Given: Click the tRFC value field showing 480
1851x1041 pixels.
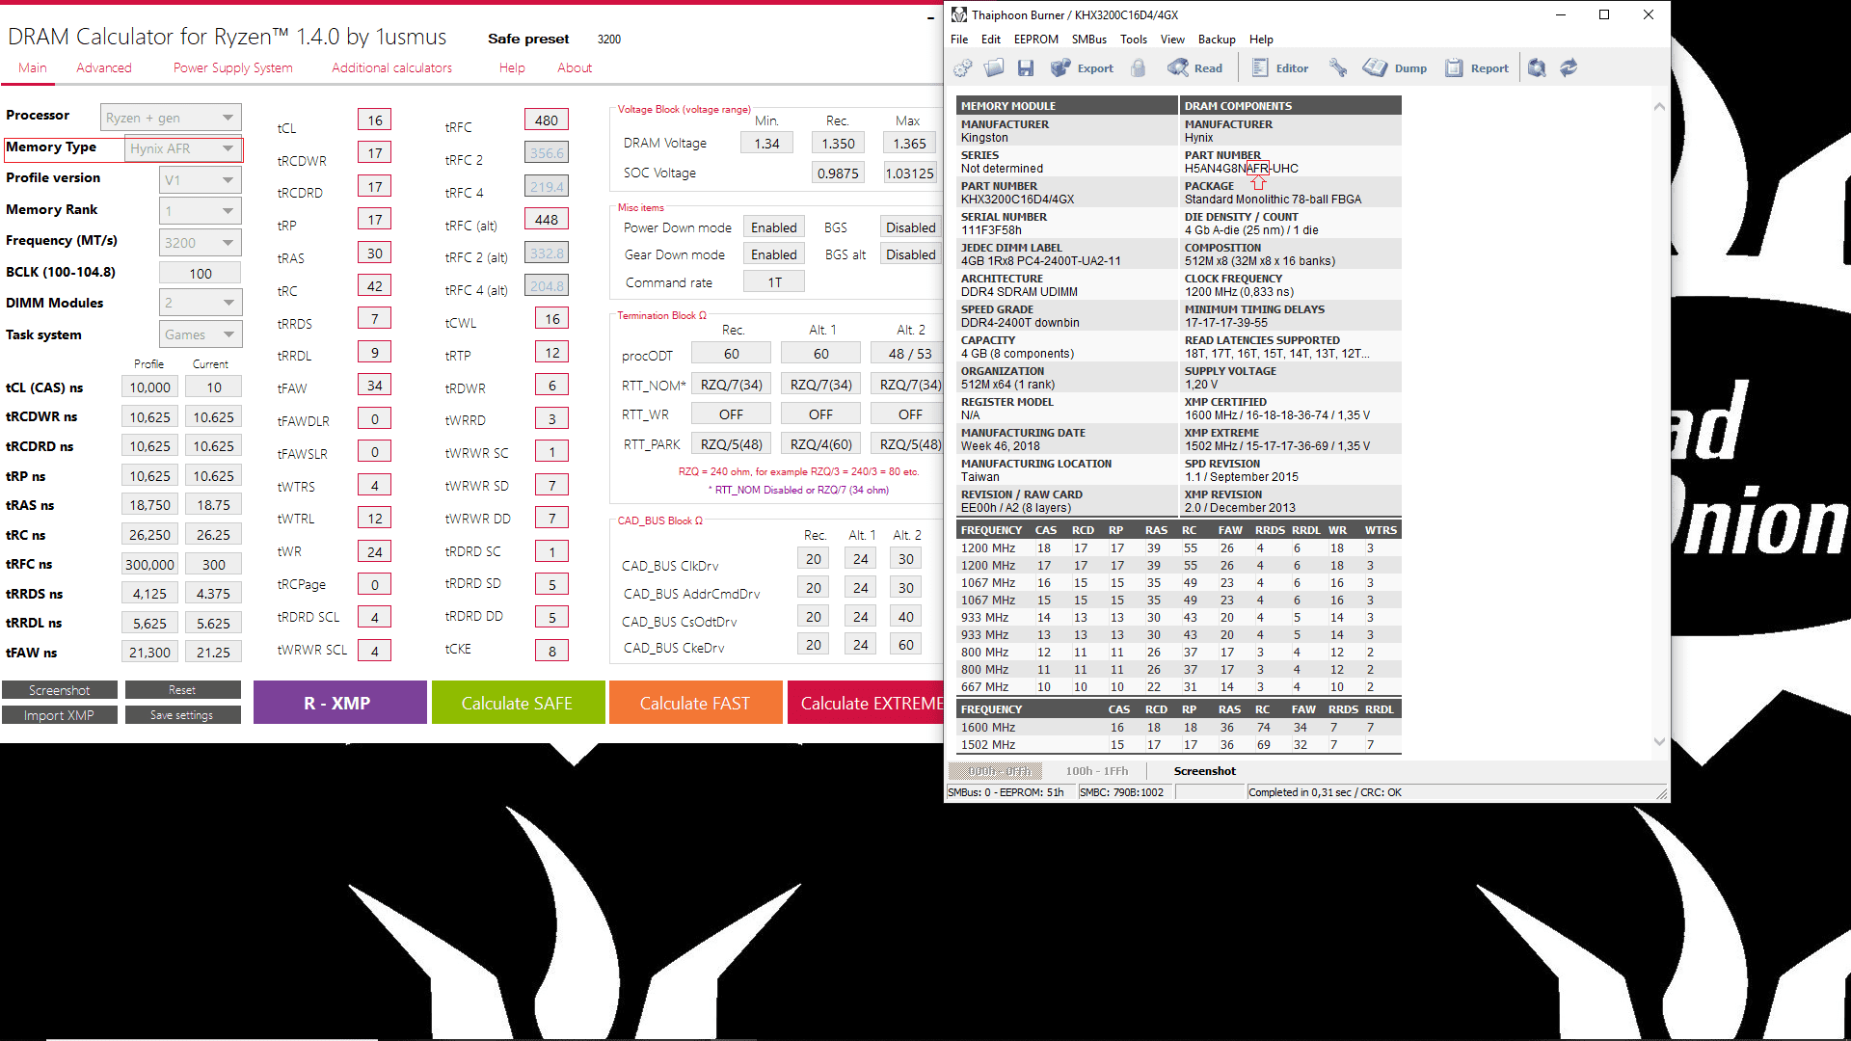Looking at the screenshot, I should (546, 120).
